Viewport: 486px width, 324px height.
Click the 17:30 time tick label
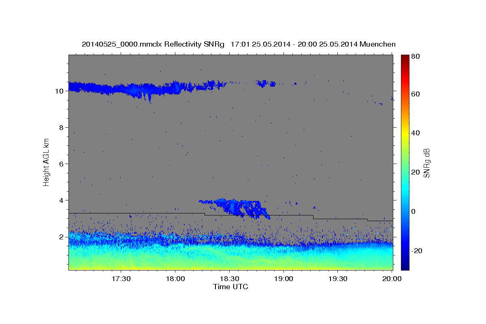(121, 279)
